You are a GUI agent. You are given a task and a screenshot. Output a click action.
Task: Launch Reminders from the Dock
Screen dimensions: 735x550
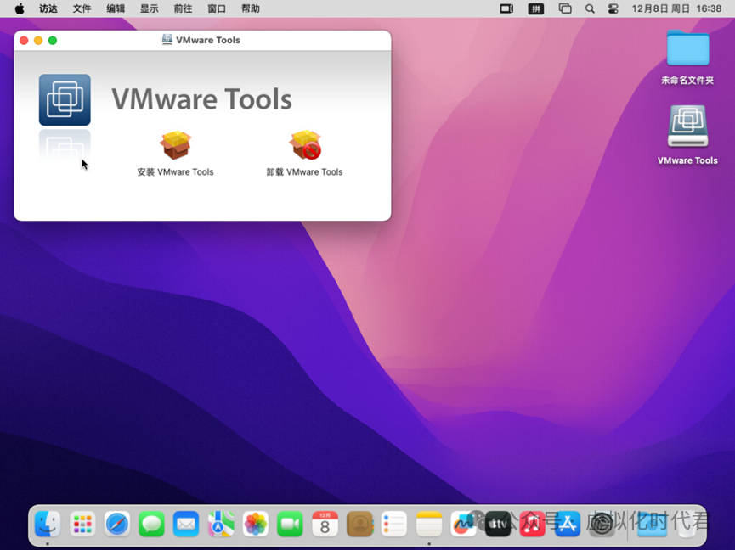[394, 524]
